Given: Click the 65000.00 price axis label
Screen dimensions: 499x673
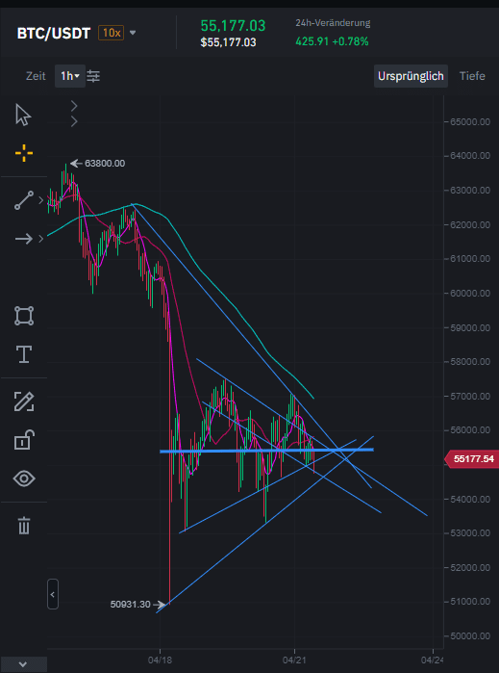Looking at the screenshot, I should click(x=470, y=122).
